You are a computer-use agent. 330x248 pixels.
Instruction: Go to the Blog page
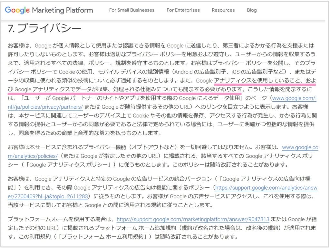click(x=252, y=10)
